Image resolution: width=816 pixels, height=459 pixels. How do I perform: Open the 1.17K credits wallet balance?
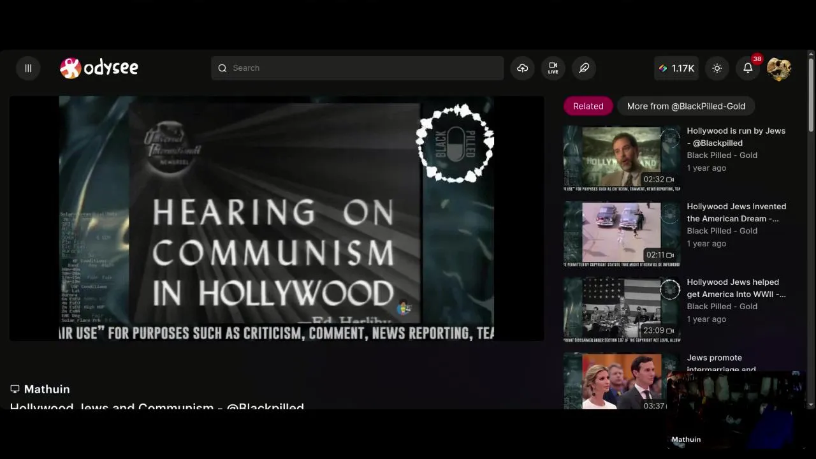pyautogui.click(x=676, y=68)
